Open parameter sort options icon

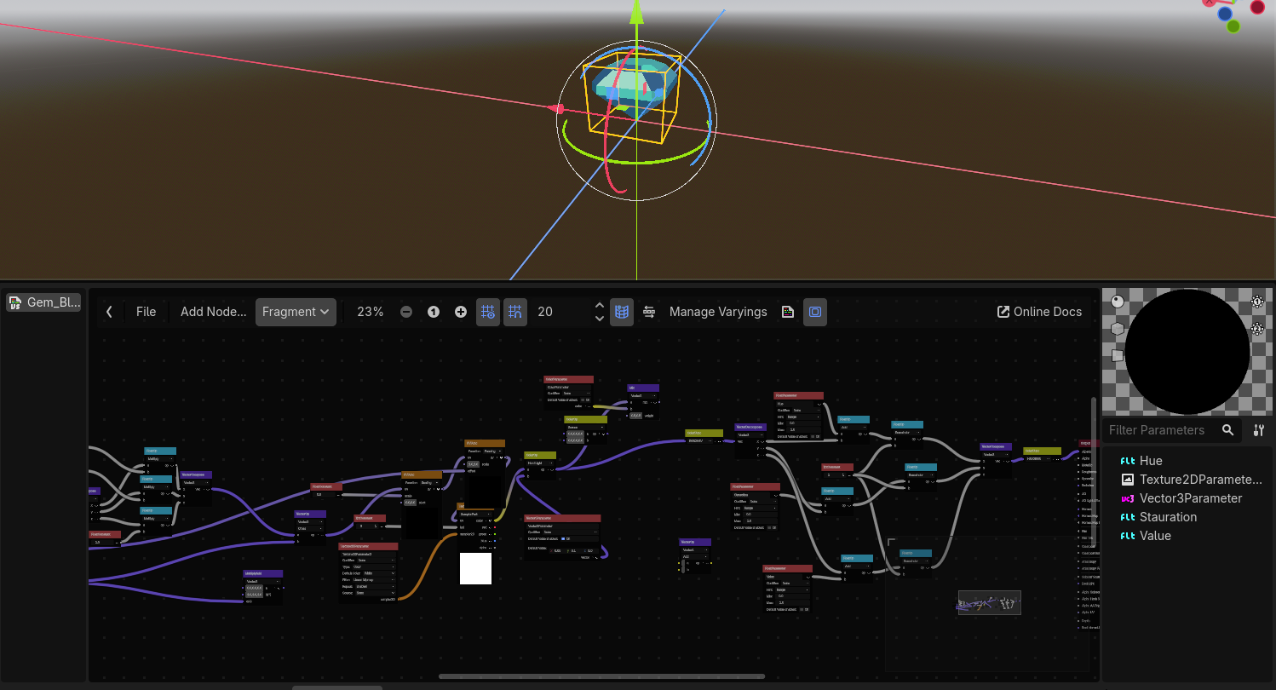(1259, 430)
